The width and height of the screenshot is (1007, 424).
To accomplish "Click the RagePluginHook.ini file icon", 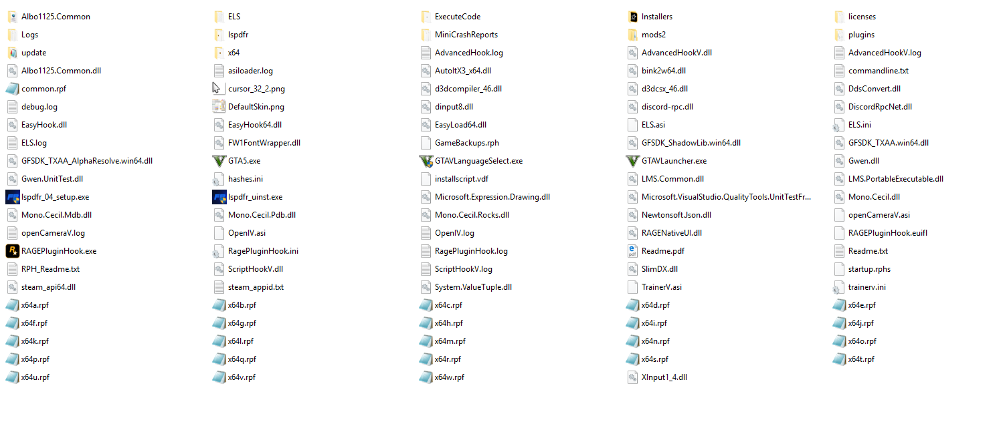I will (219, 251).
